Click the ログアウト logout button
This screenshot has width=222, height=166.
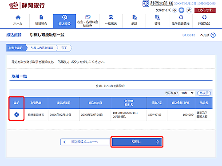point(205,10)
